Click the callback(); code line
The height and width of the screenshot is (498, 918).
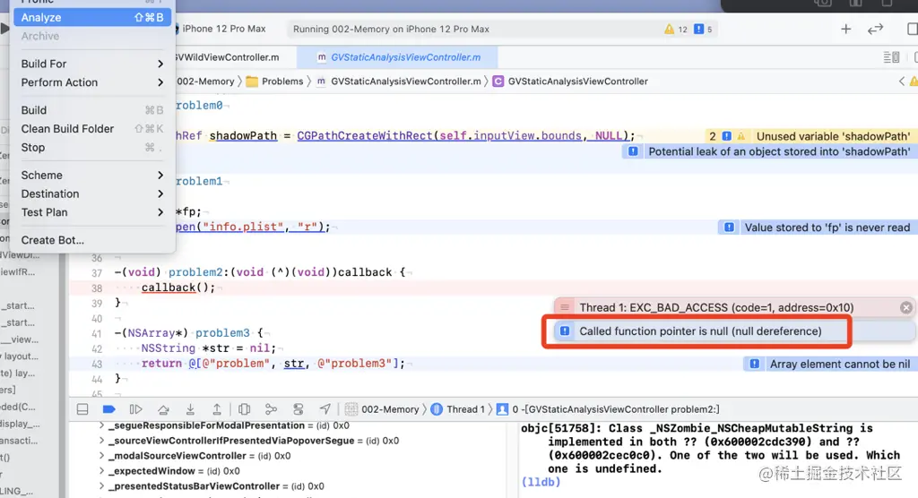(178, 288)
